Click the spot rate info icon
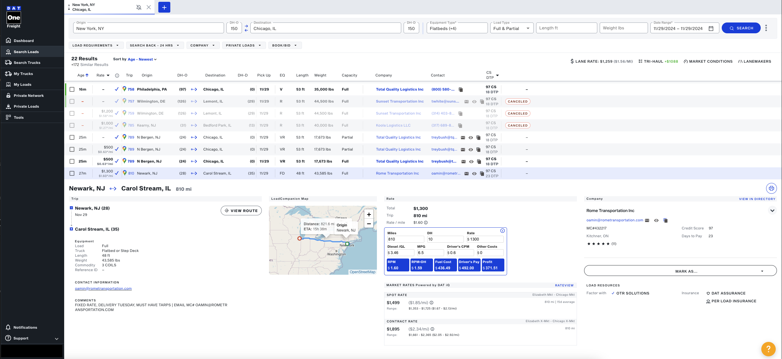782x359 pixels. click(432, 303)
